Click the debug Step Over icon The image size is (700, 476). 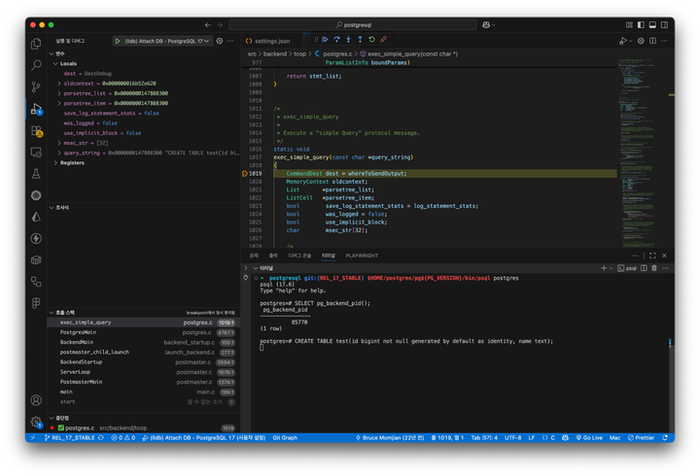[336, 40]
